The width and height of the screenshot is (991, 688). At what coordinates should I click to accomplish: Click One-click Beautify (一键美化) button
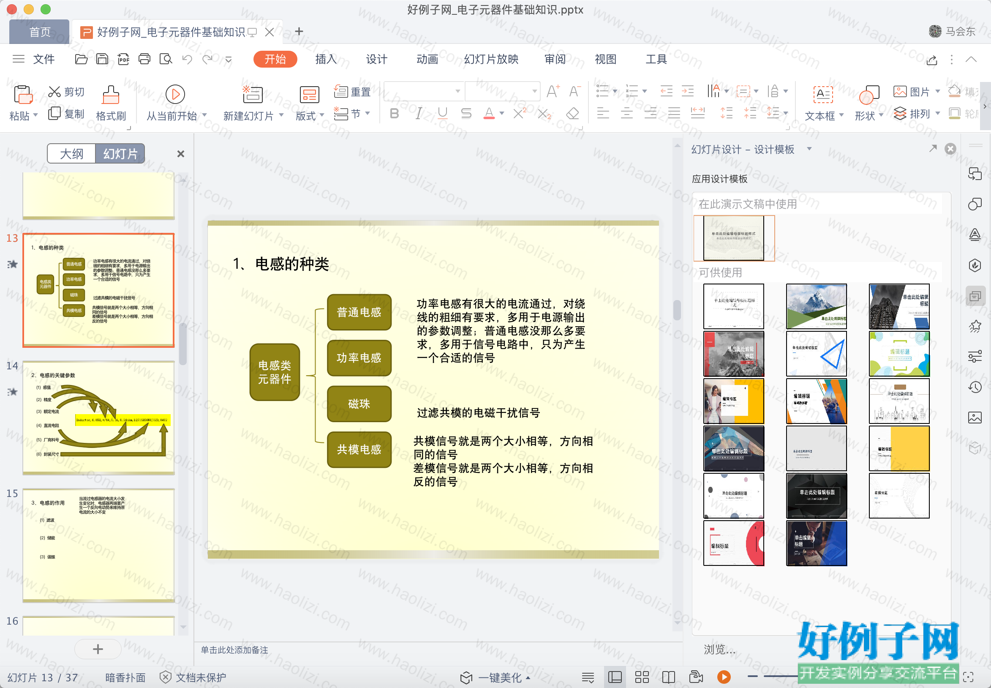pos(495,678)
